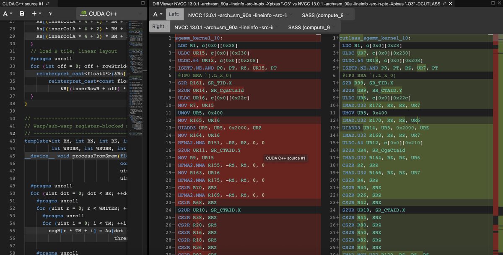The image size is (503, 255).
Task: Open Left side SASS output type dropdown
Action: [325, 15]
